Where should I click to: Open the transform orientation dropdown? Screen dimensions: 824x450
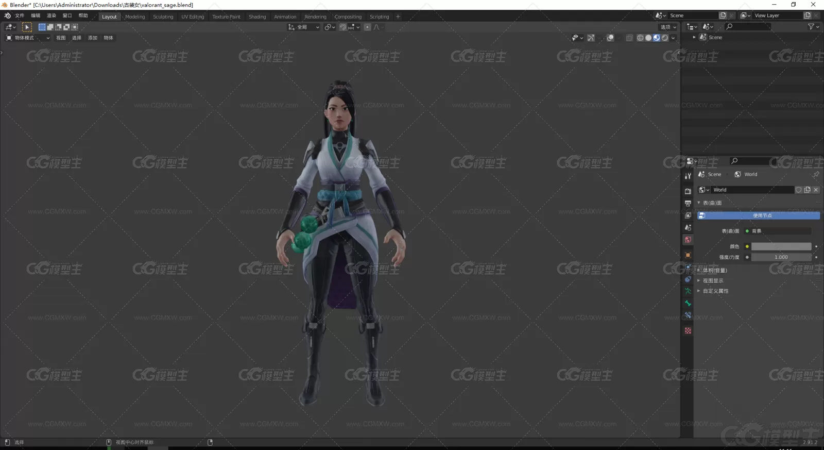[x=304, y=27]
